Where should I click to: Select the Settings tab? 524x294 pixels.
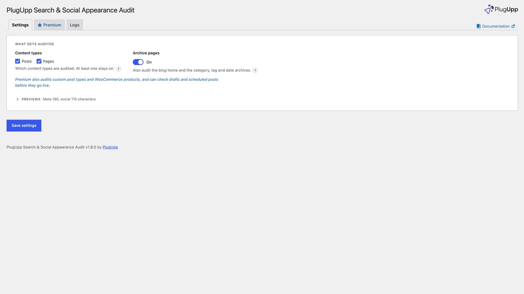point(20,25)
